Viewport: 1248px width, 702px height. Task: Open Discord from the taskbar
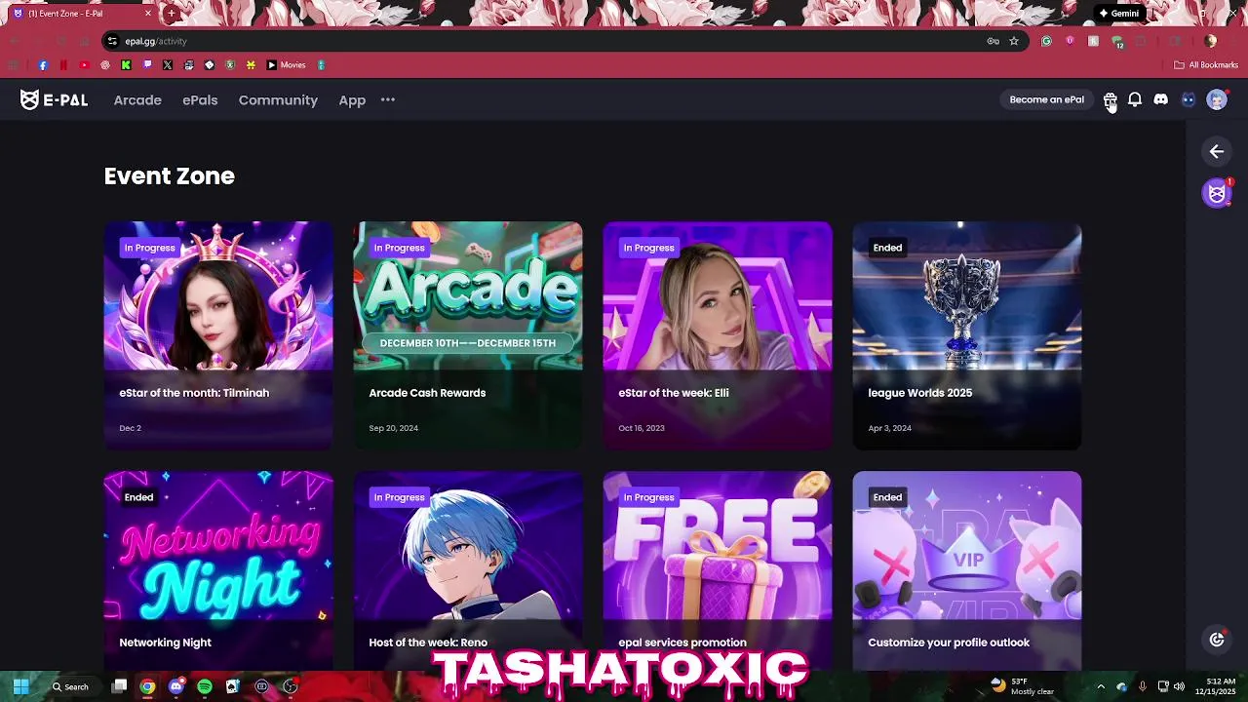176,686
